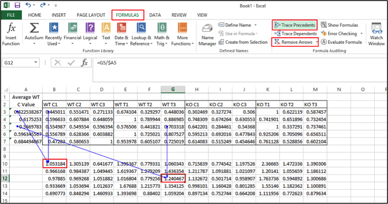Cancel formula entry with X icon

coord(58,63)
